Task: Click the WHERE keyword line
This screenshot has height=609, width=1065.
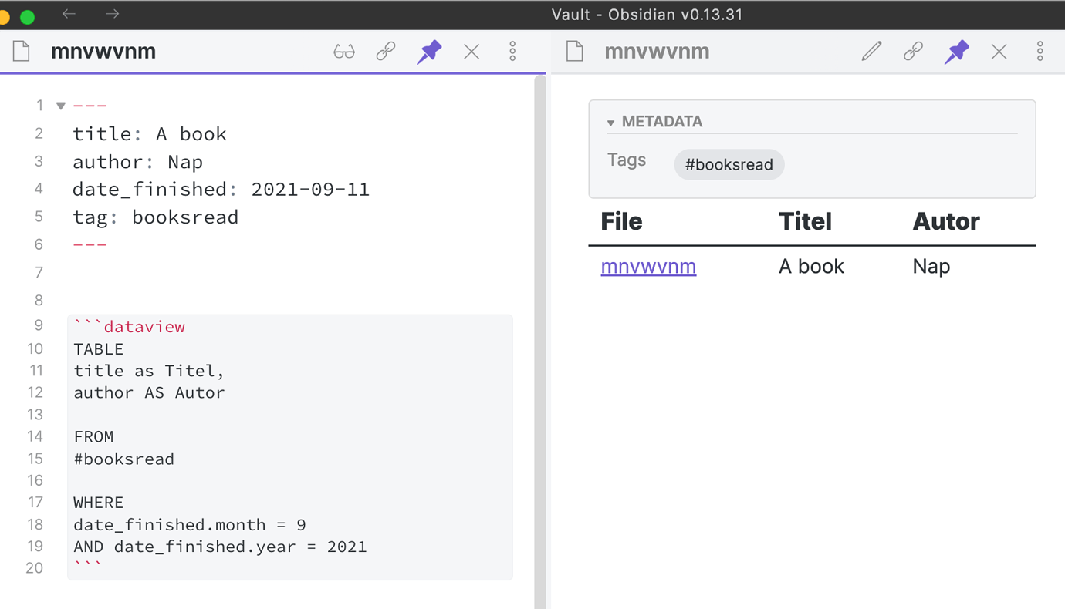Action: (99, 503)
